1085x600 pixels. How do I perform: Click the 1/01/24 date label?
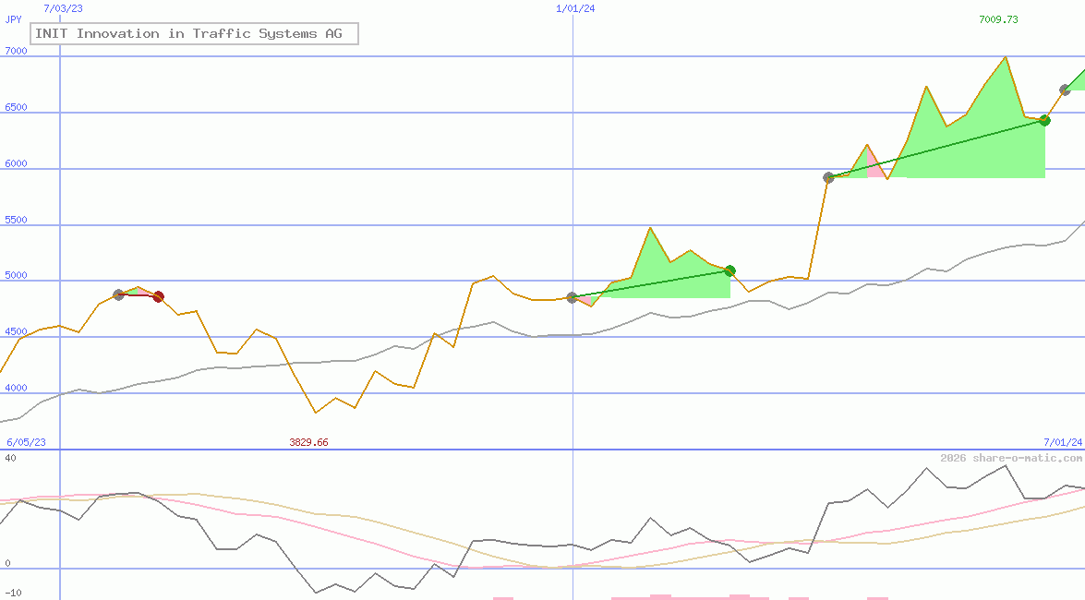point(575,8)
